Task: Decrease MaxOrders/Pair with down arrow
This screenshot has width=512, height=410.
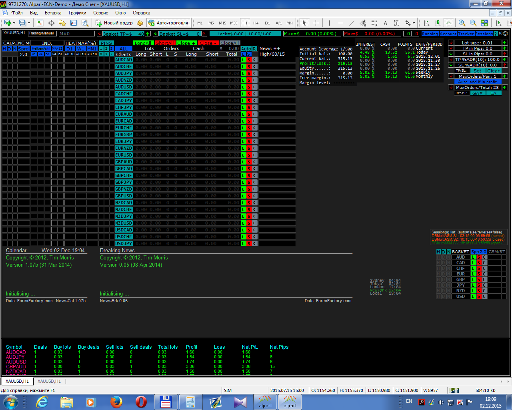Action: 451,76
